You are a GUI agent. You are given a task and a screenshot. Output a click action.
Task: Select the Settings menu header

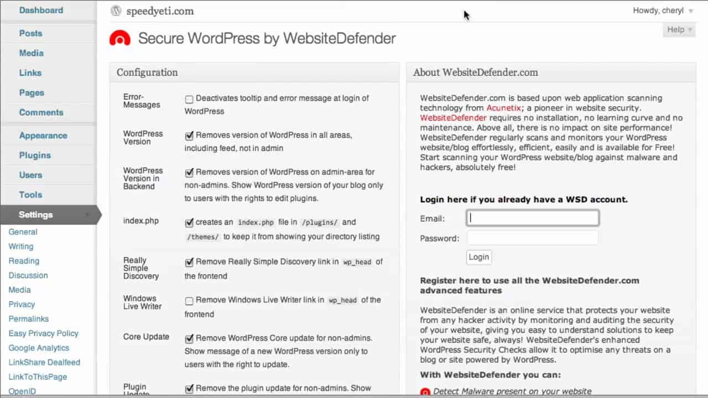coord(36,214)
